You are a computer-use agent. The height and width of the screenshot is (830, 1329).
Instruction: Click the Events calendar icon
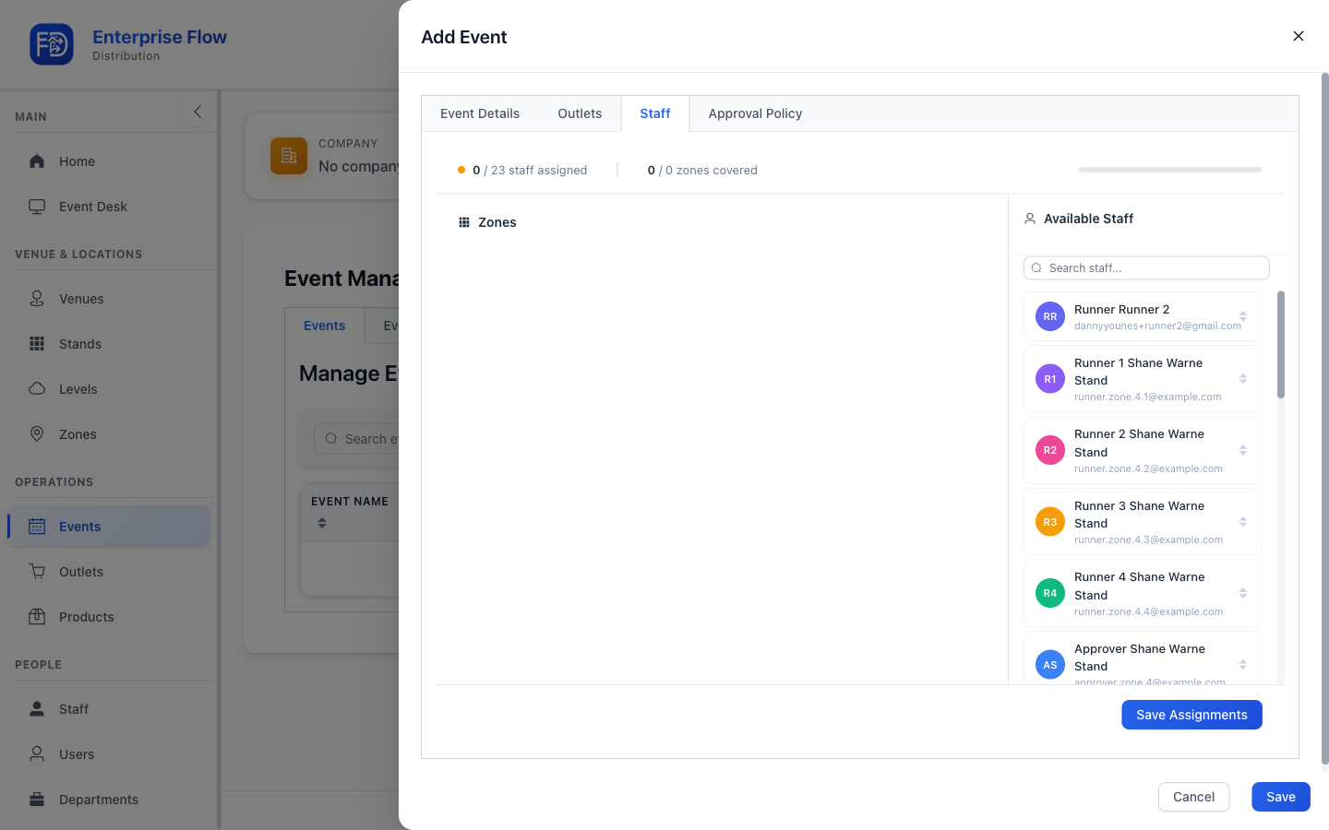(37, 527)
